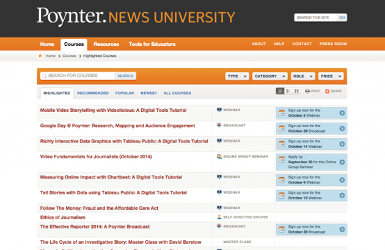The width and height of the screenshot is (385, 250).
Task: Switch to the detailed list view icon
Action: tap(288, 91)
